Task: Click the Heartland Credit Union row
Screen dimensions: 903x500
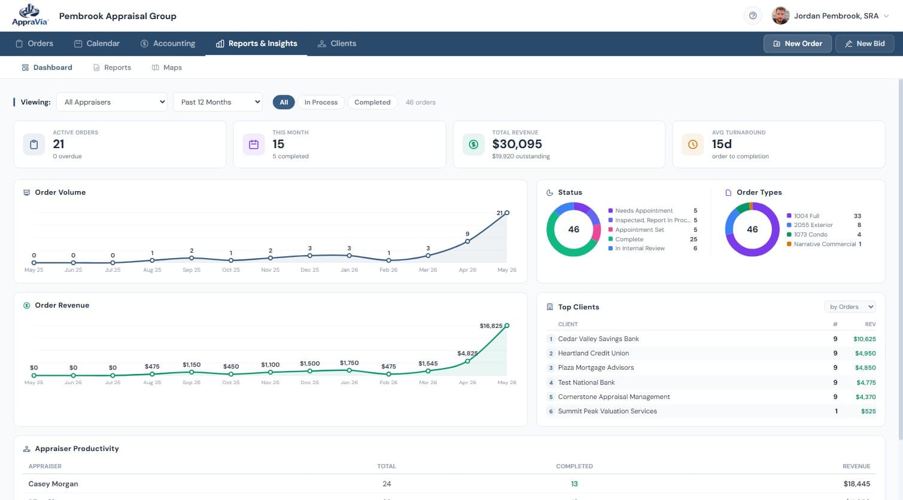Action: 711,353
